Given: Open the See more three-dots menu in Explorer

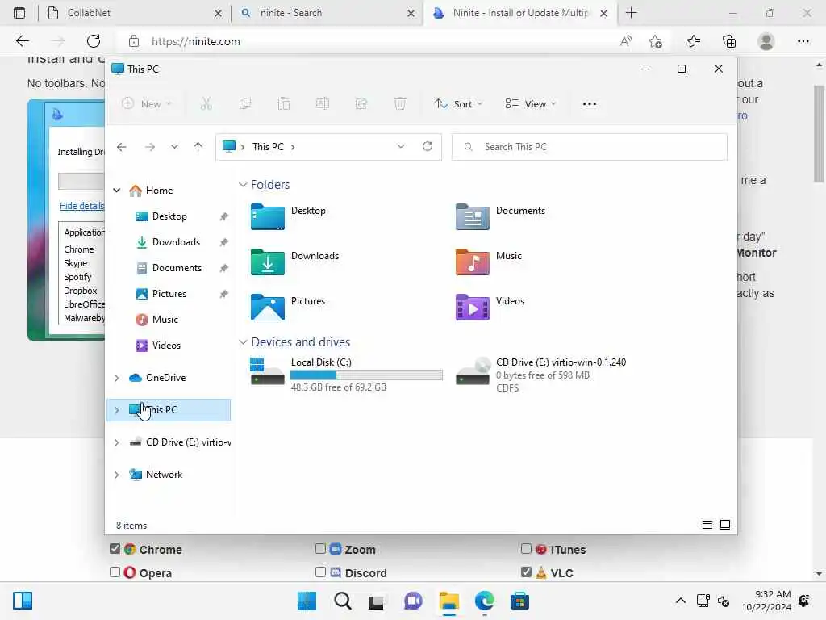Looking at the screenshot, I should [x=590, y=104].
